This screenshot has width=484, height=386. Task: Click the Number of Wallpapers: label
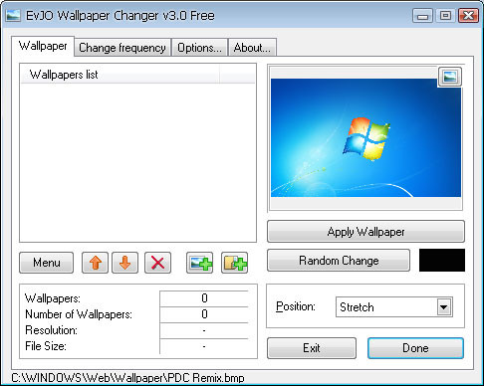(79, 314)
